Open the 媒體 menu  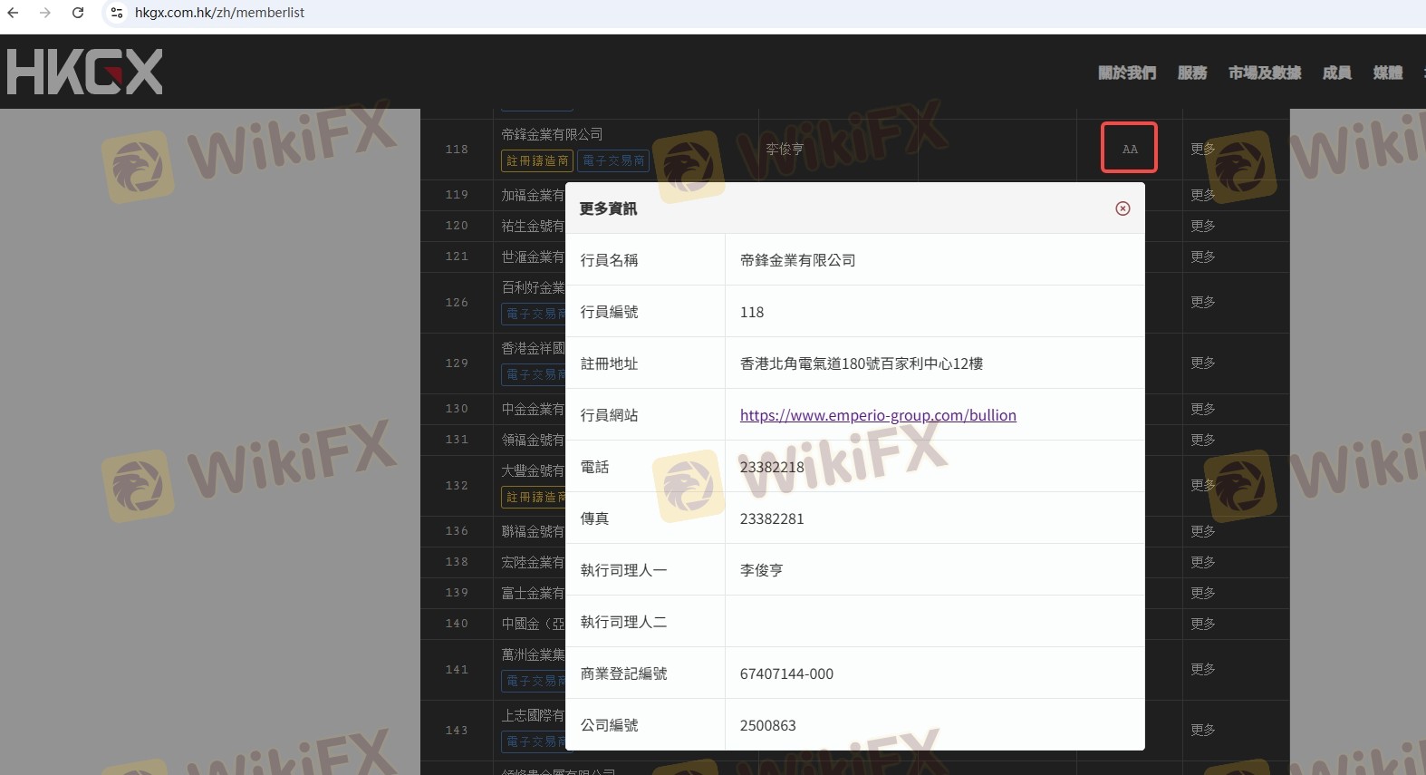(x=1387, y=73)
